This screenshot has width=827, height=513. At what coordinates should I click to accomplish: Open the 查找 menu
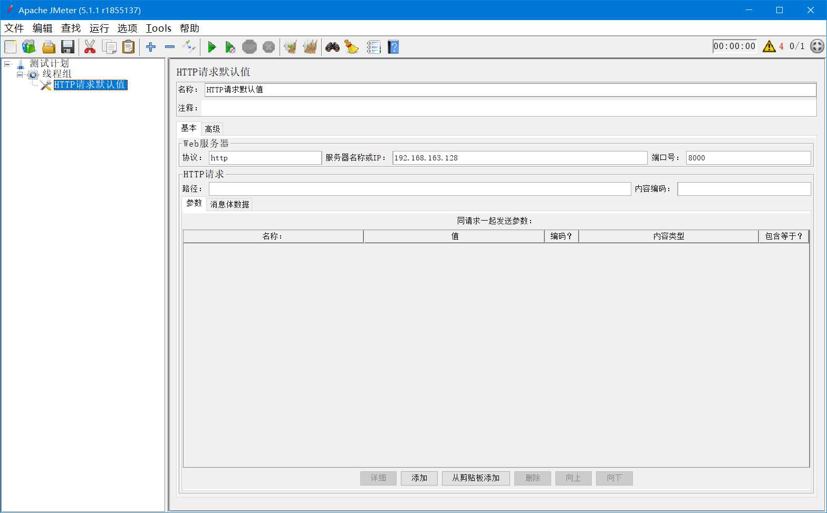(71, 28)
